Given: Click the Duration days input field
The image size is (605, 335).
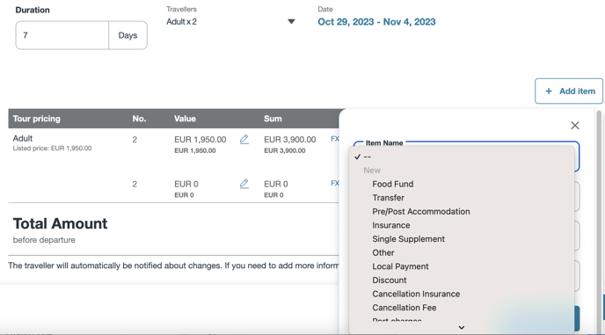Looking at the screenshot, I should 62,35.
